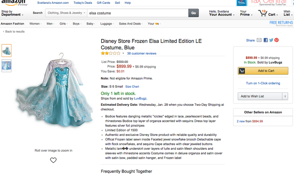Select the second dress thumbnail
The height and width of the screenshot is (176, 294).
point(6,66)
